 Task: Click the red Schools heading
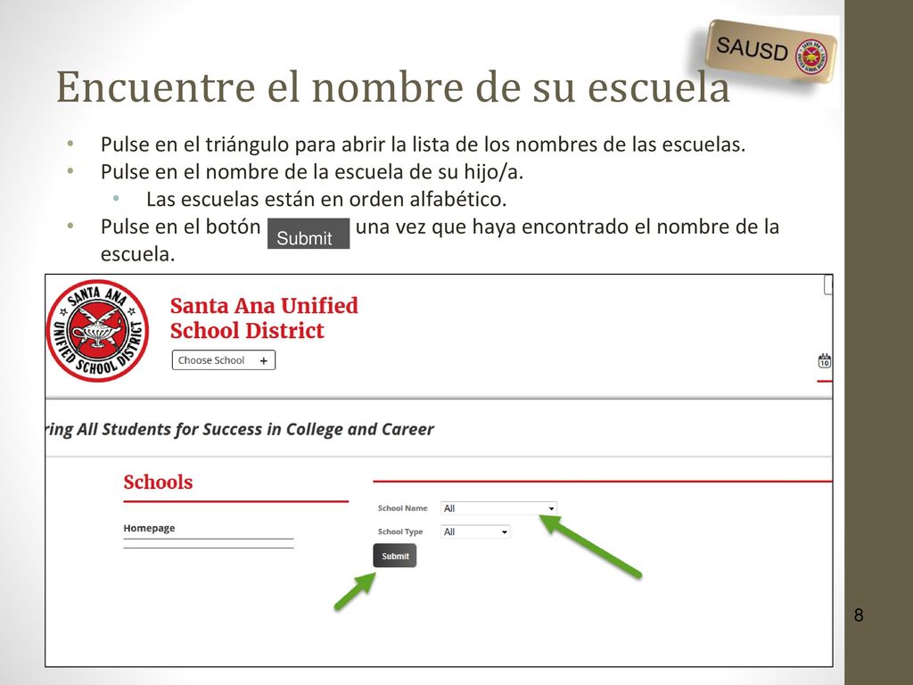point(158,482)
